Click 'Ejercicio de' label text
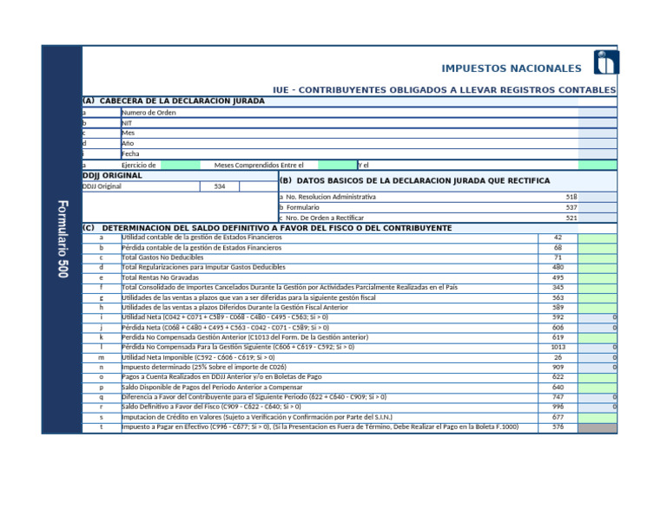Screen dimensions: 667x515 (139, 165)
